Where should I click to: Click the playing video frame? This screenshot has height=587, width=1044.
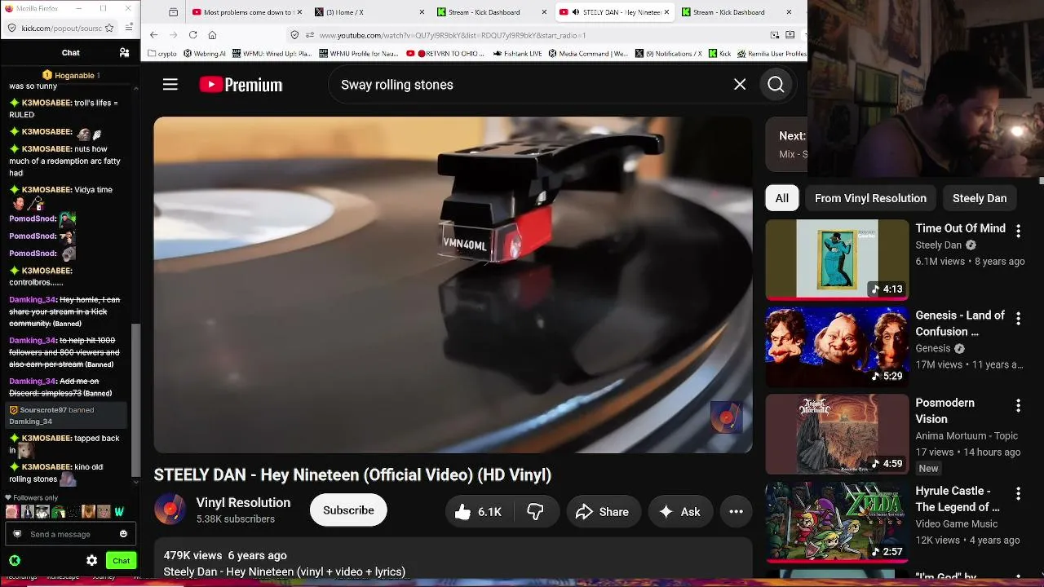coord(453,285)
